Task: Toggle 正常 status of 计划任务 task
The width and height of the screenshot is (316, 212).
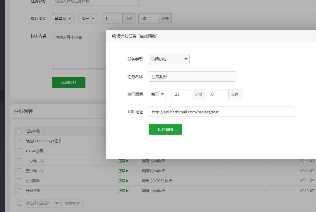Action: tap(123, 191)
